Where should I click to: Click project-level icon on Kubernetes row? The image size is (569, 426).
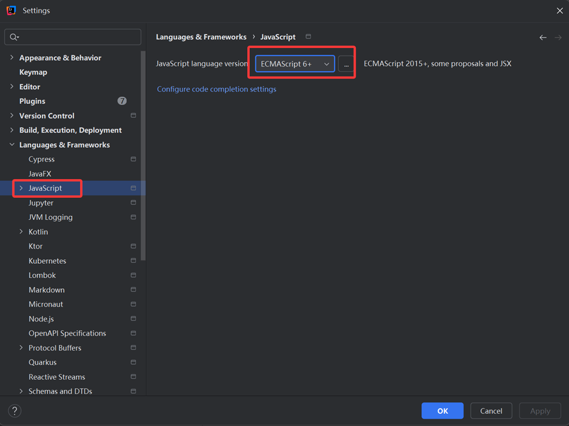(x=133, y=260)
